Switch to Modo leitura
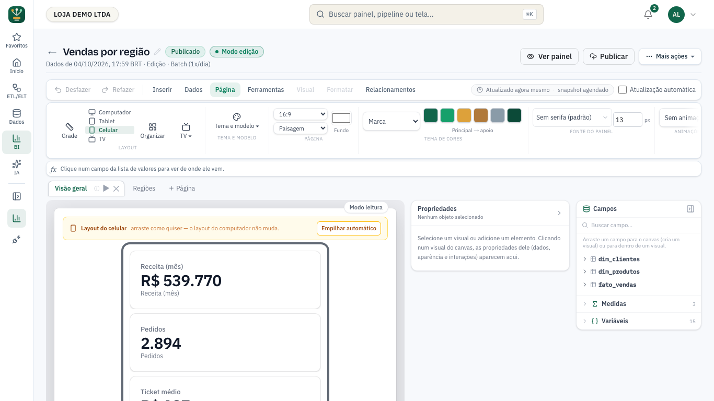 [366, 207]
